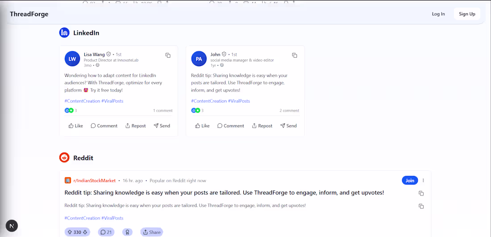Viewport: 491px width, 237px height.
Task: Send Lisa Wang's post
Action: click(162, 126)
